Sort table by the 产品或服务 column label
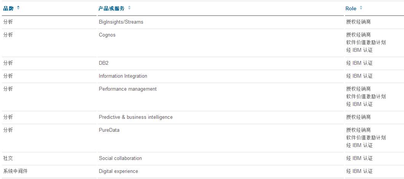Viewport: 404px width, 179px height. (x=111, y=8)
